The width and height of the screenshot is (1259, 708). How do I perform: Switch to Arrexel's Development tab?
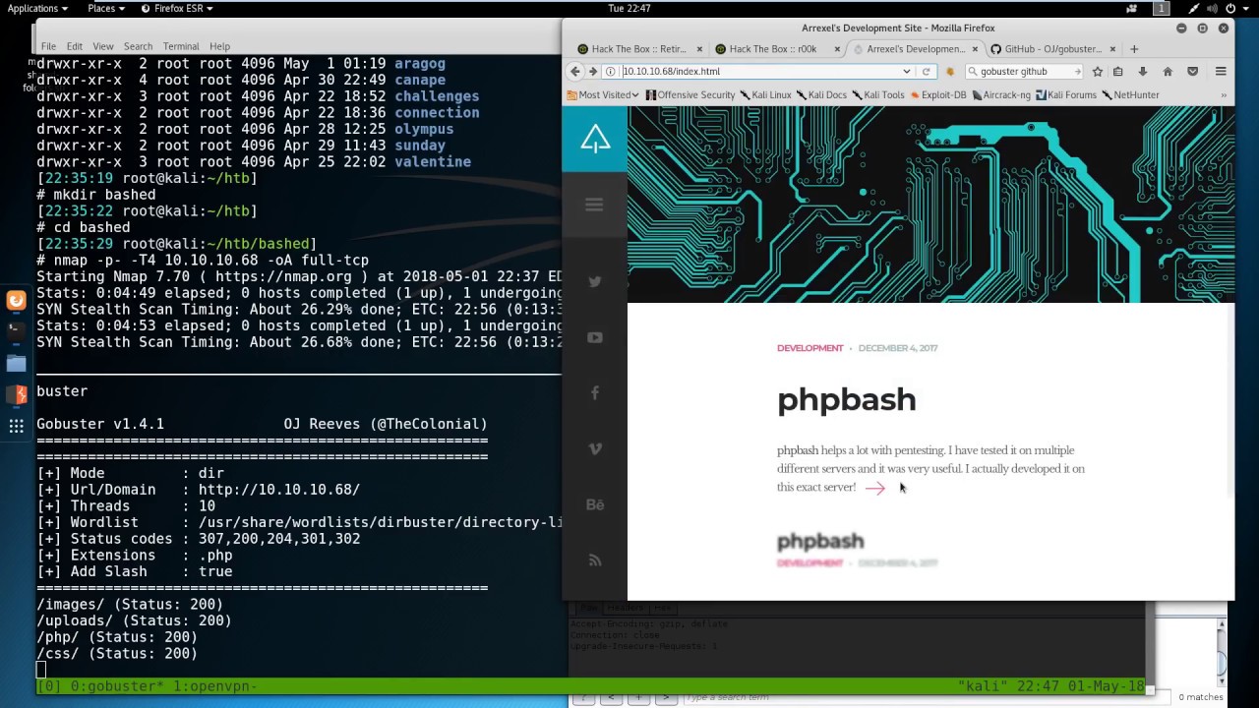coord(915,48)
